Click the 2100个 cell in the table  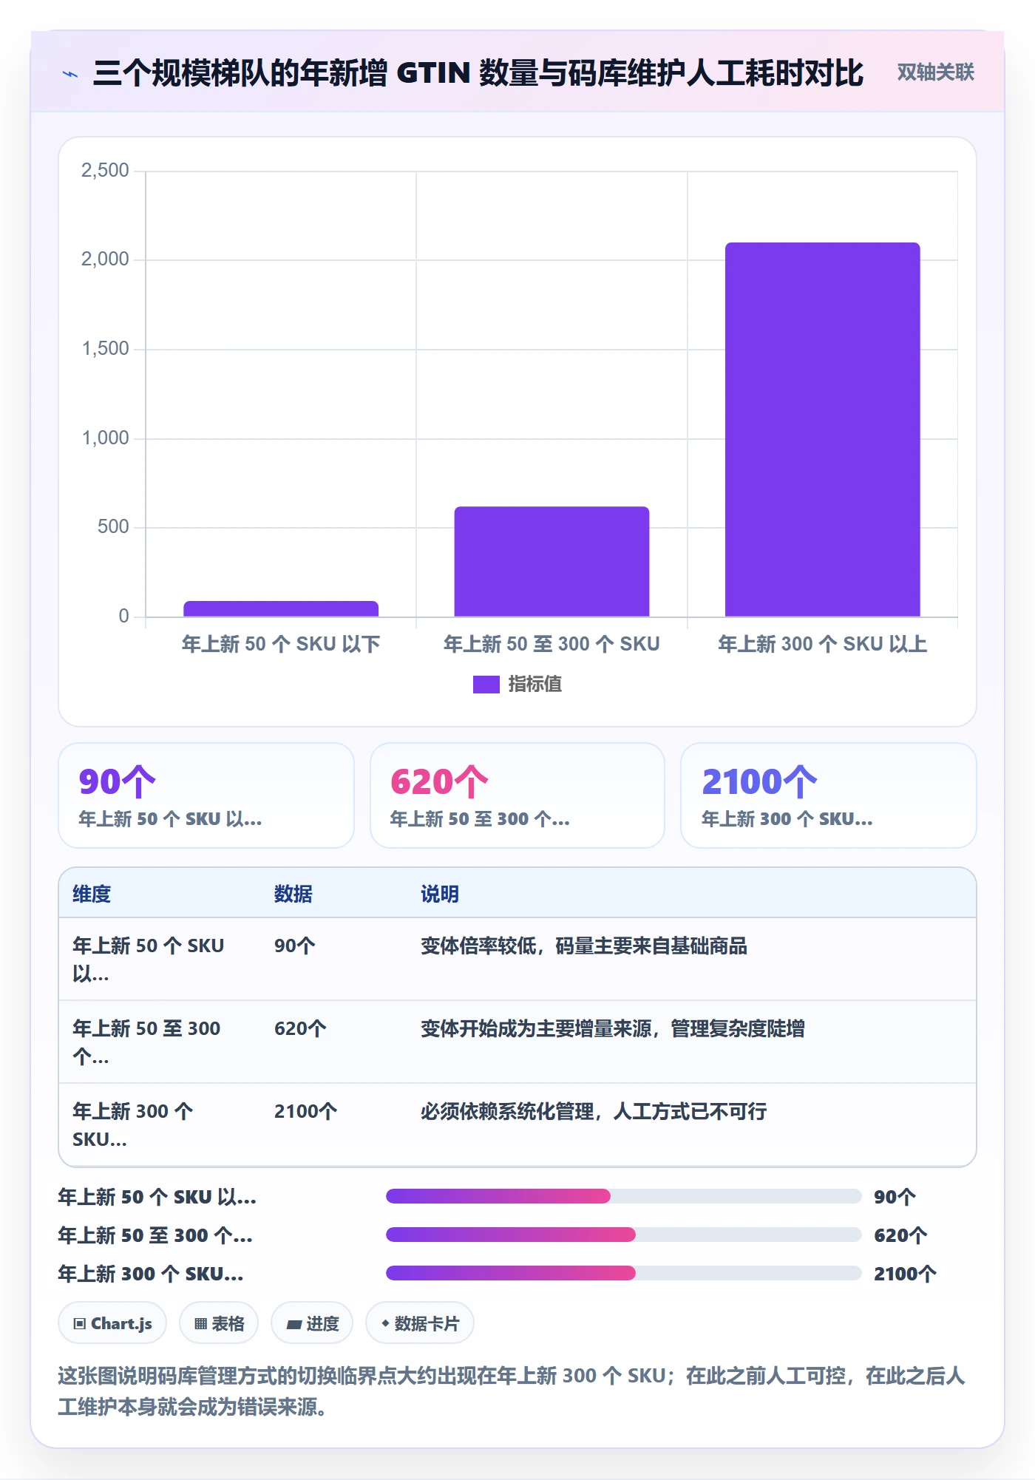pyautogui.click(x=305, y=1111)
